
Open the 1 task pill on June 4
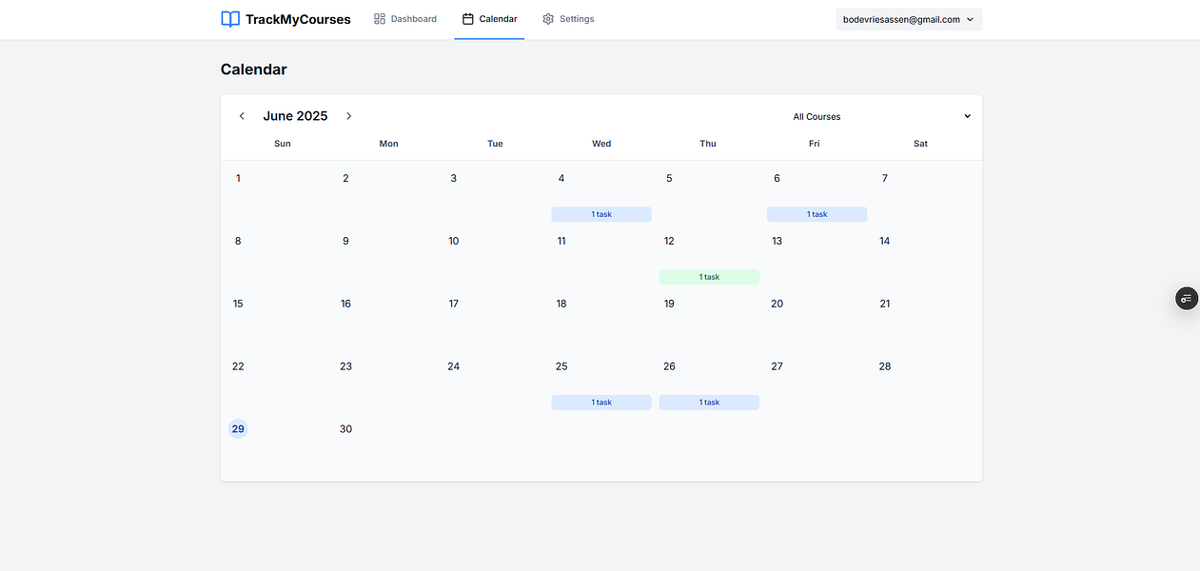(x=601, y=214)
